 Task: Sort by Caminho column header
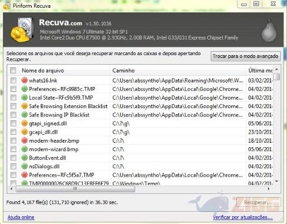pyautogui.click(x=178, y=71)
